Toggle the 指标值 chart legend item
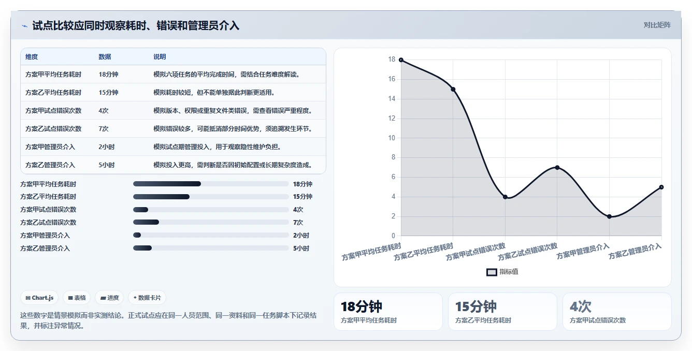Viewport: 692px width, 351px height. (502, 272)
